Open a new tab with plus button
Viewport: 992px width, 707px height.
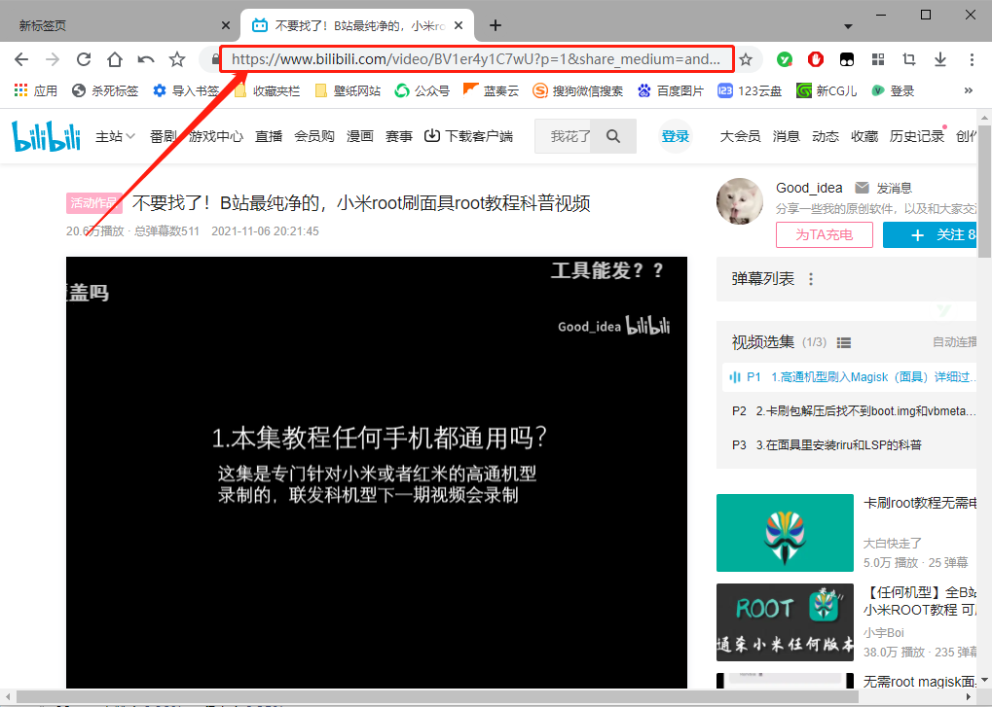click(496, 25)
